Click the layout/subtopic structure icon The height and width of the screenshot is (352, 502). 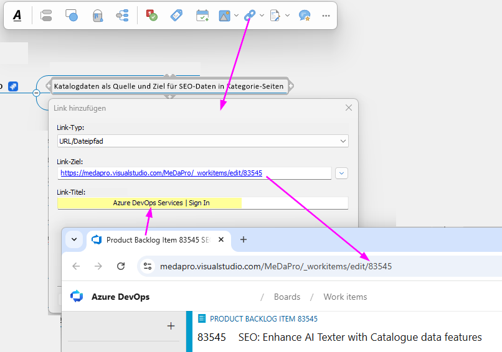[122, 16]
